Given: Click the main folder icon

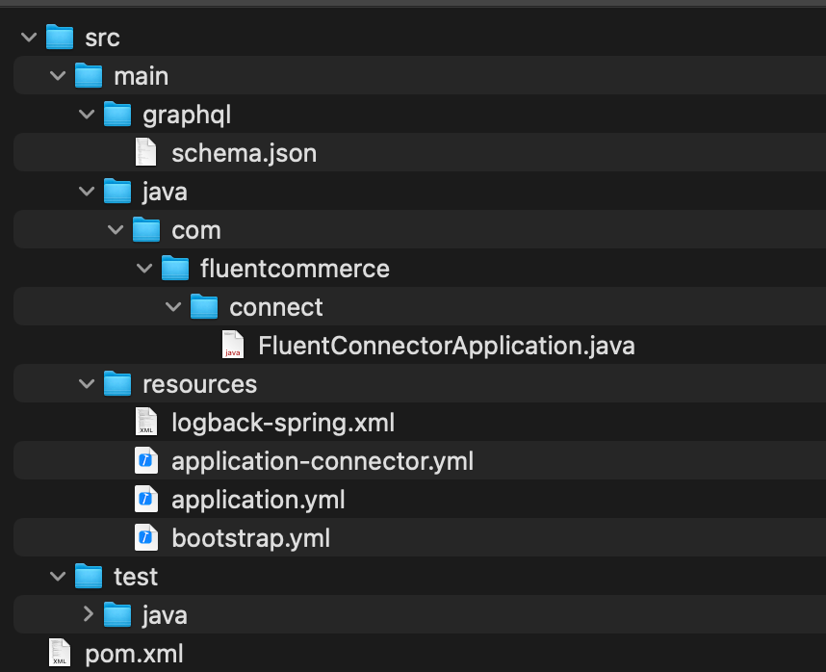Looking at the screenshot, I should click(89, 75).
